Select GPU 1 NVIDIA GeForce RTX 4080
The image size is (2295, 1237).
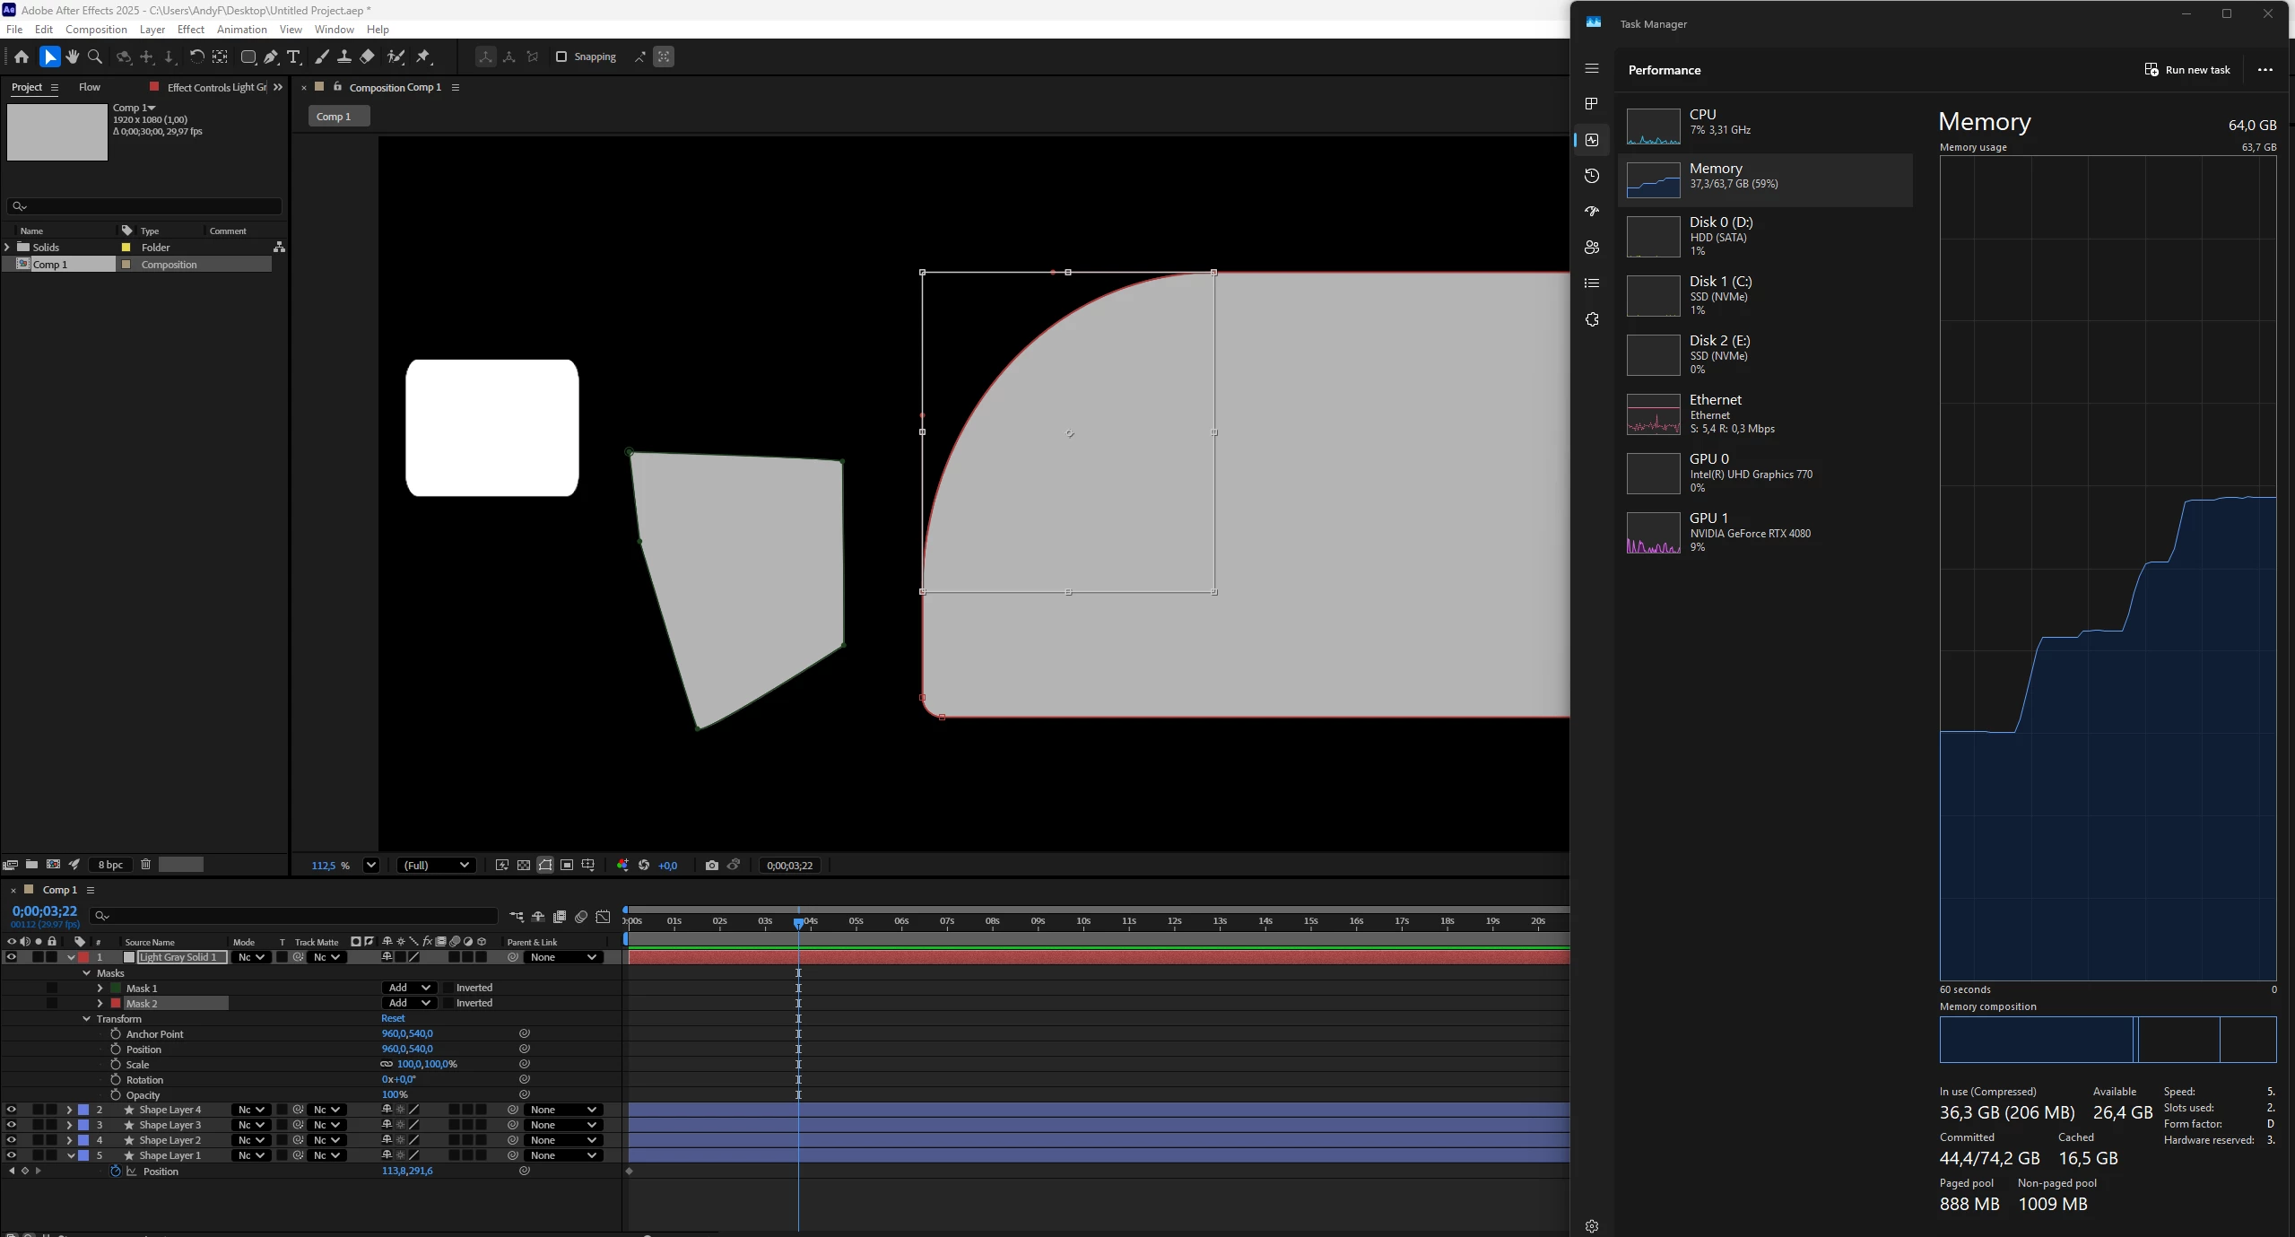tap(1765, 532)
